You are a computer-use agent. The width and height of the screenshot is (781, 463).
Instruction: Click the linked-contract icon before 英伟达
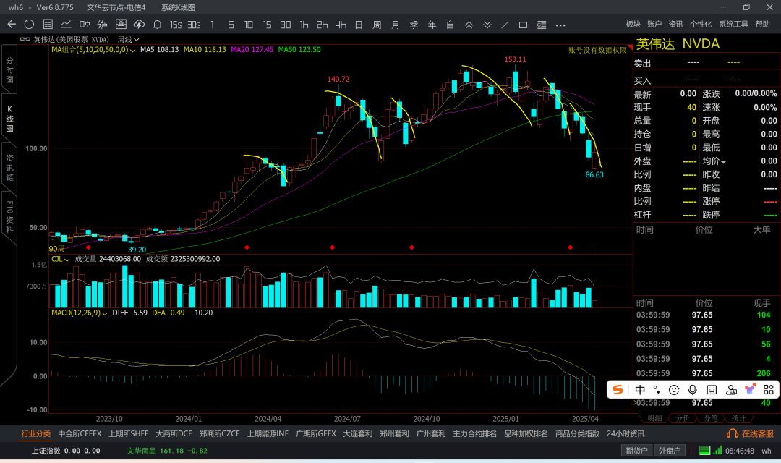point(25,39)
